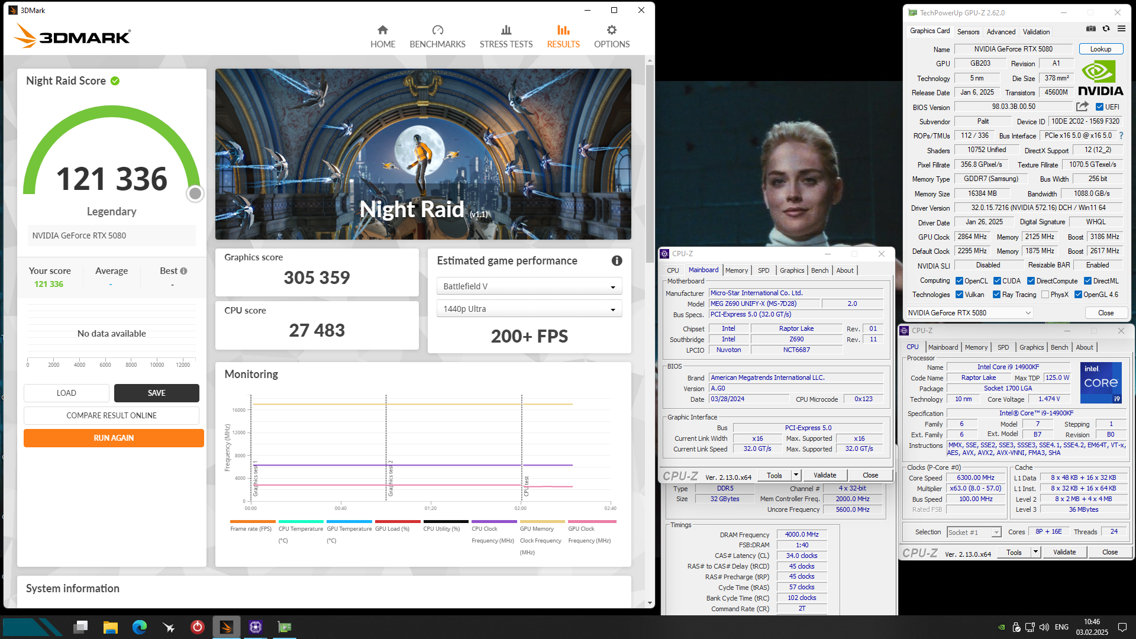Open Socket #1 selection dropdown in CPU-Z
This screenshot has width=1136, height=639.
click(x=974, y=532)
